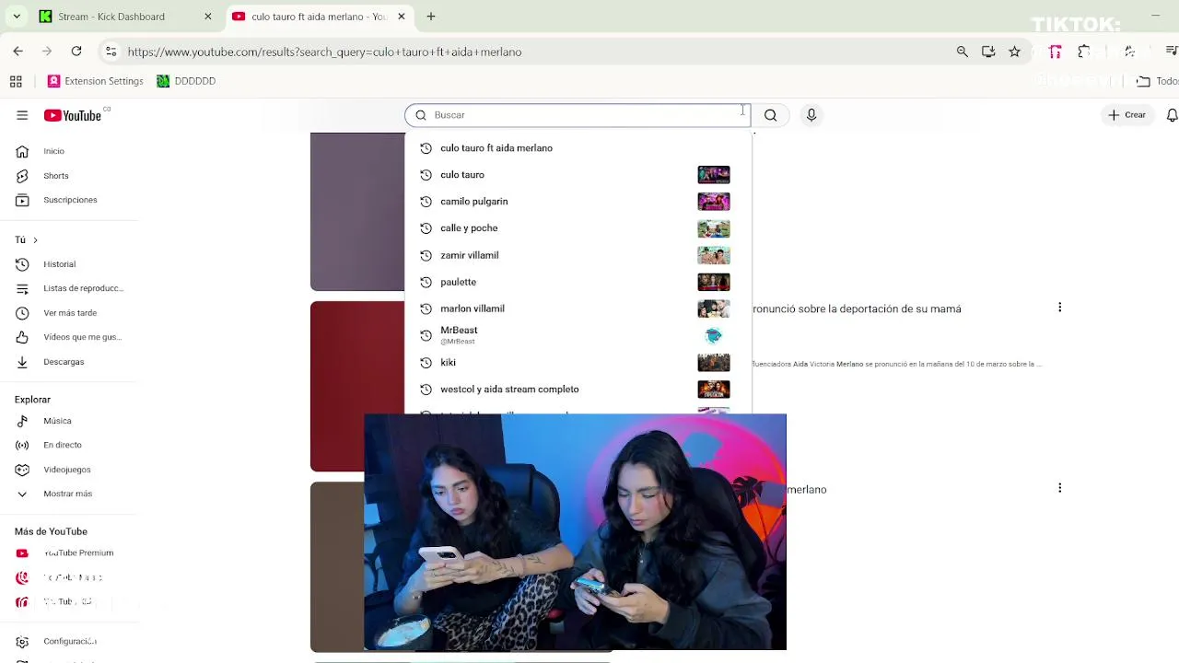Screen dimensions: 1179x663
Task: Select suggestion culo tauro ft aida merlano
Action: tap(578, 148)
